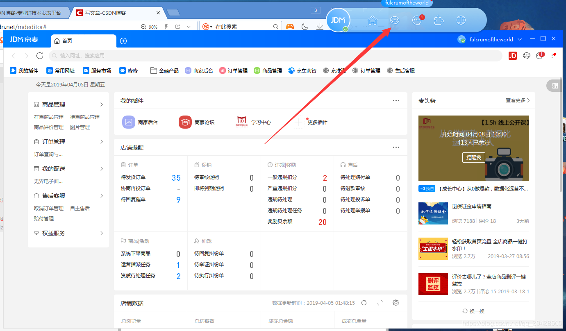Open account dropdown next to fulcrumoftheworld
The image size is (566, 331).
tap(520, 39)
